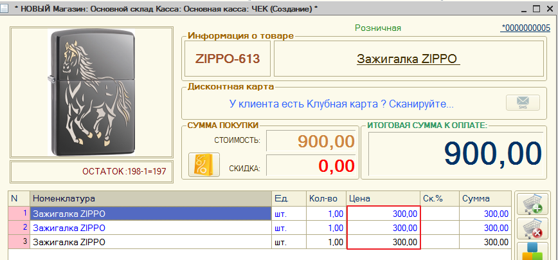Minimize the ЧЕК window
Viewport: 558px width, 260px height.
pyautogui.click(x=523, y=9)
